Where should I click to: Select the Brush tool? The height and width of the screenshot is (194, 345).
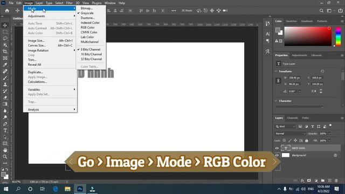click(x=5, y=78)
